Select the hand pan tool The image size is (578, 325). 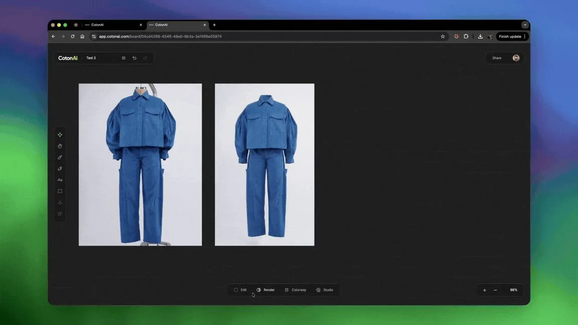pyautogui.click(x=60, y=146)
